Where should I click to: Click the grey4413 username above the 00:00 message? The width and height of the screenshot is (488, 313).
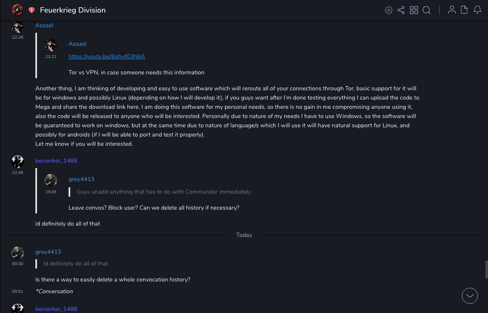pos(48,252)
